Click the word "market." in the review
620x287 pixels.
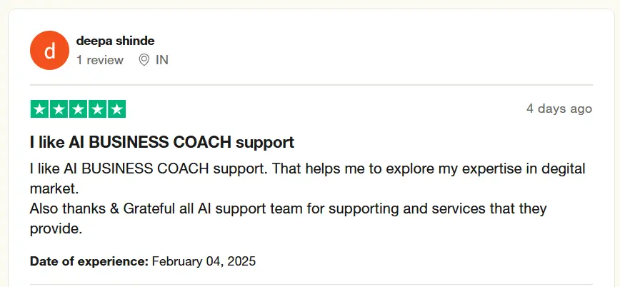click(54, 189)
